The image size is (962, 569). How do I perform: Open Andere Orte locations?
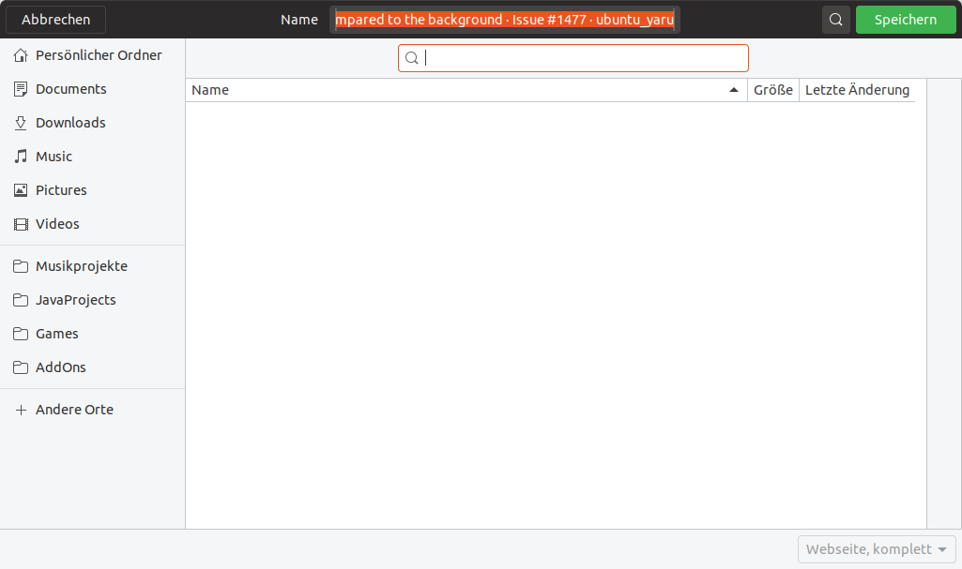92,409
